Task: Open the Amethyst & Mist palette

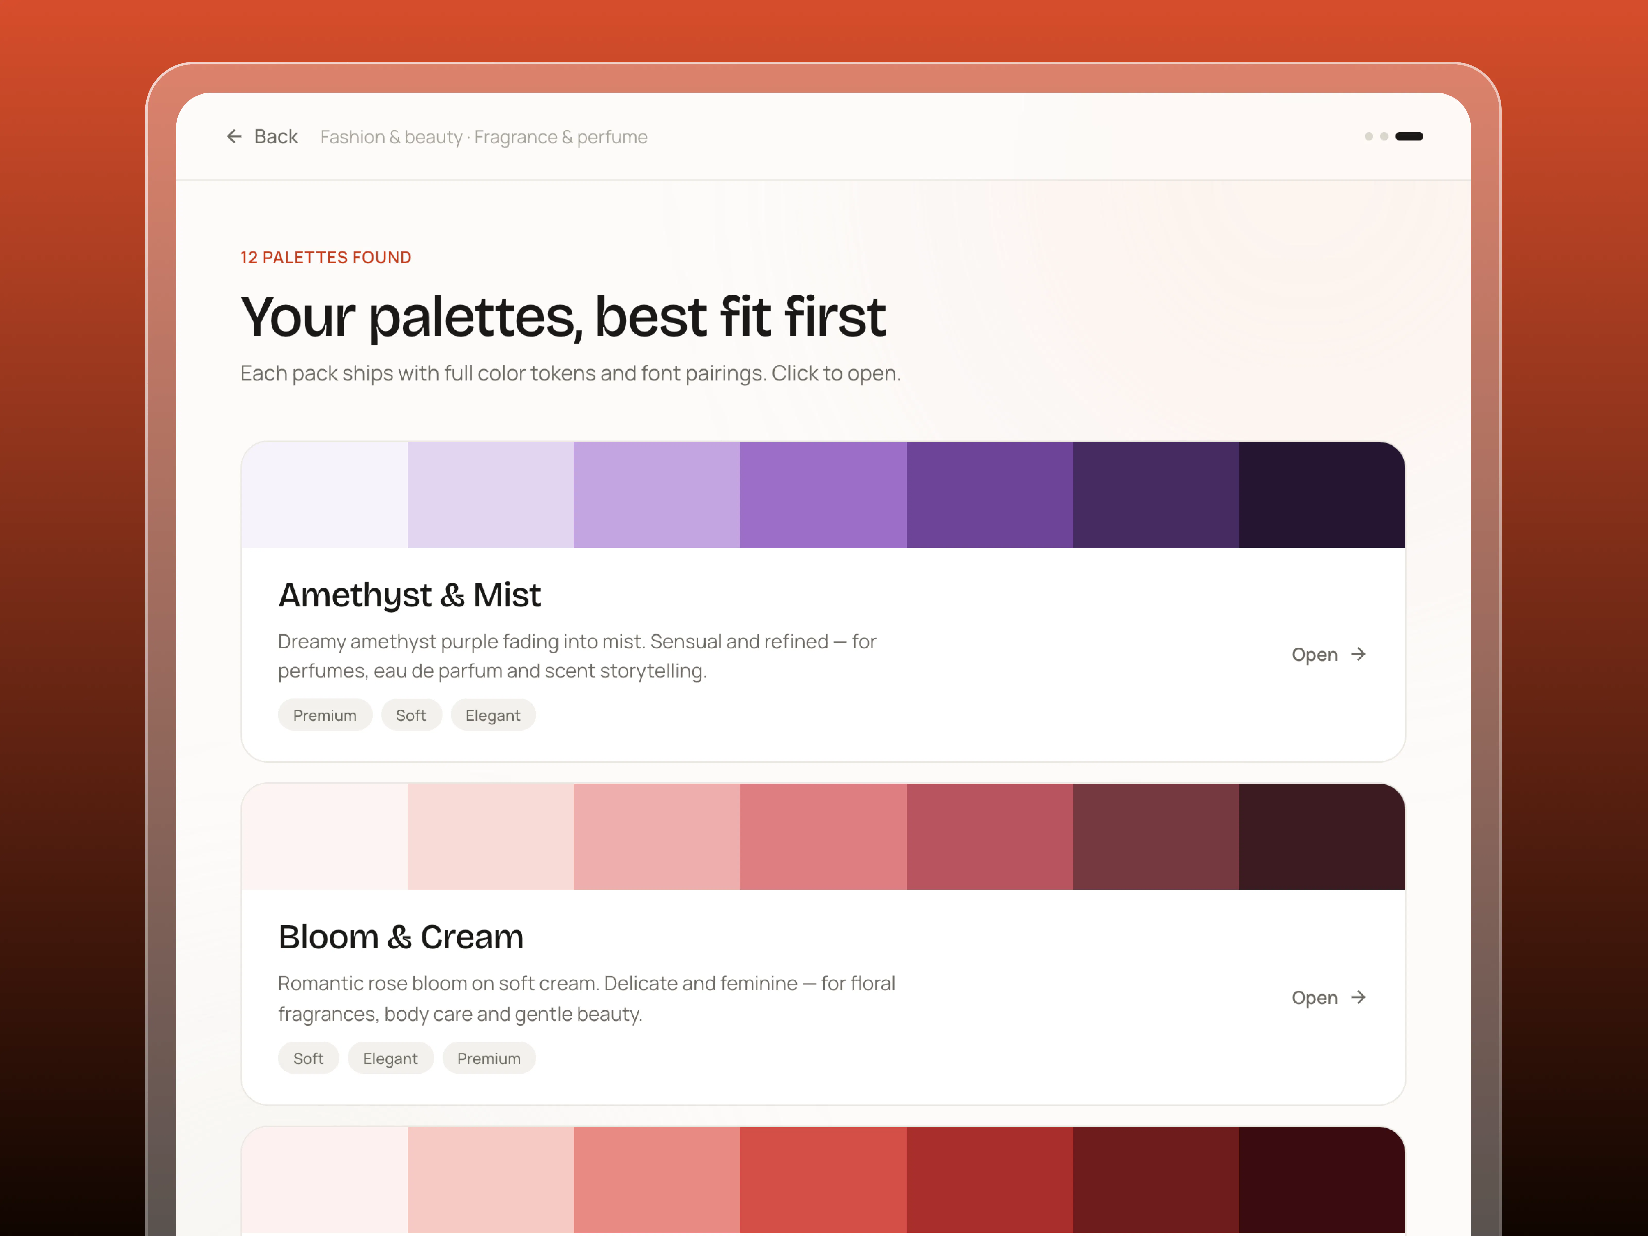Action: pyautogui.click(x=1329, y=654)
